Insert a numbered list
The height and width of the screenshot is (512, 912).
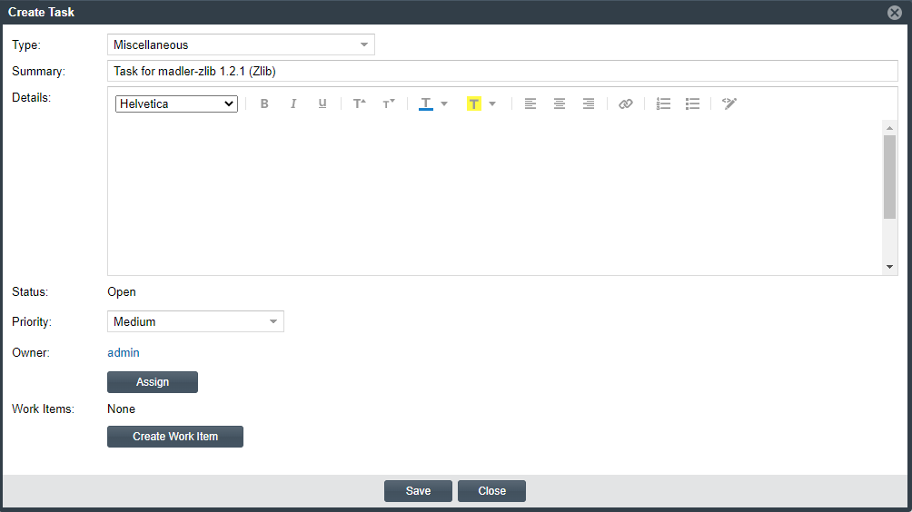664,103
